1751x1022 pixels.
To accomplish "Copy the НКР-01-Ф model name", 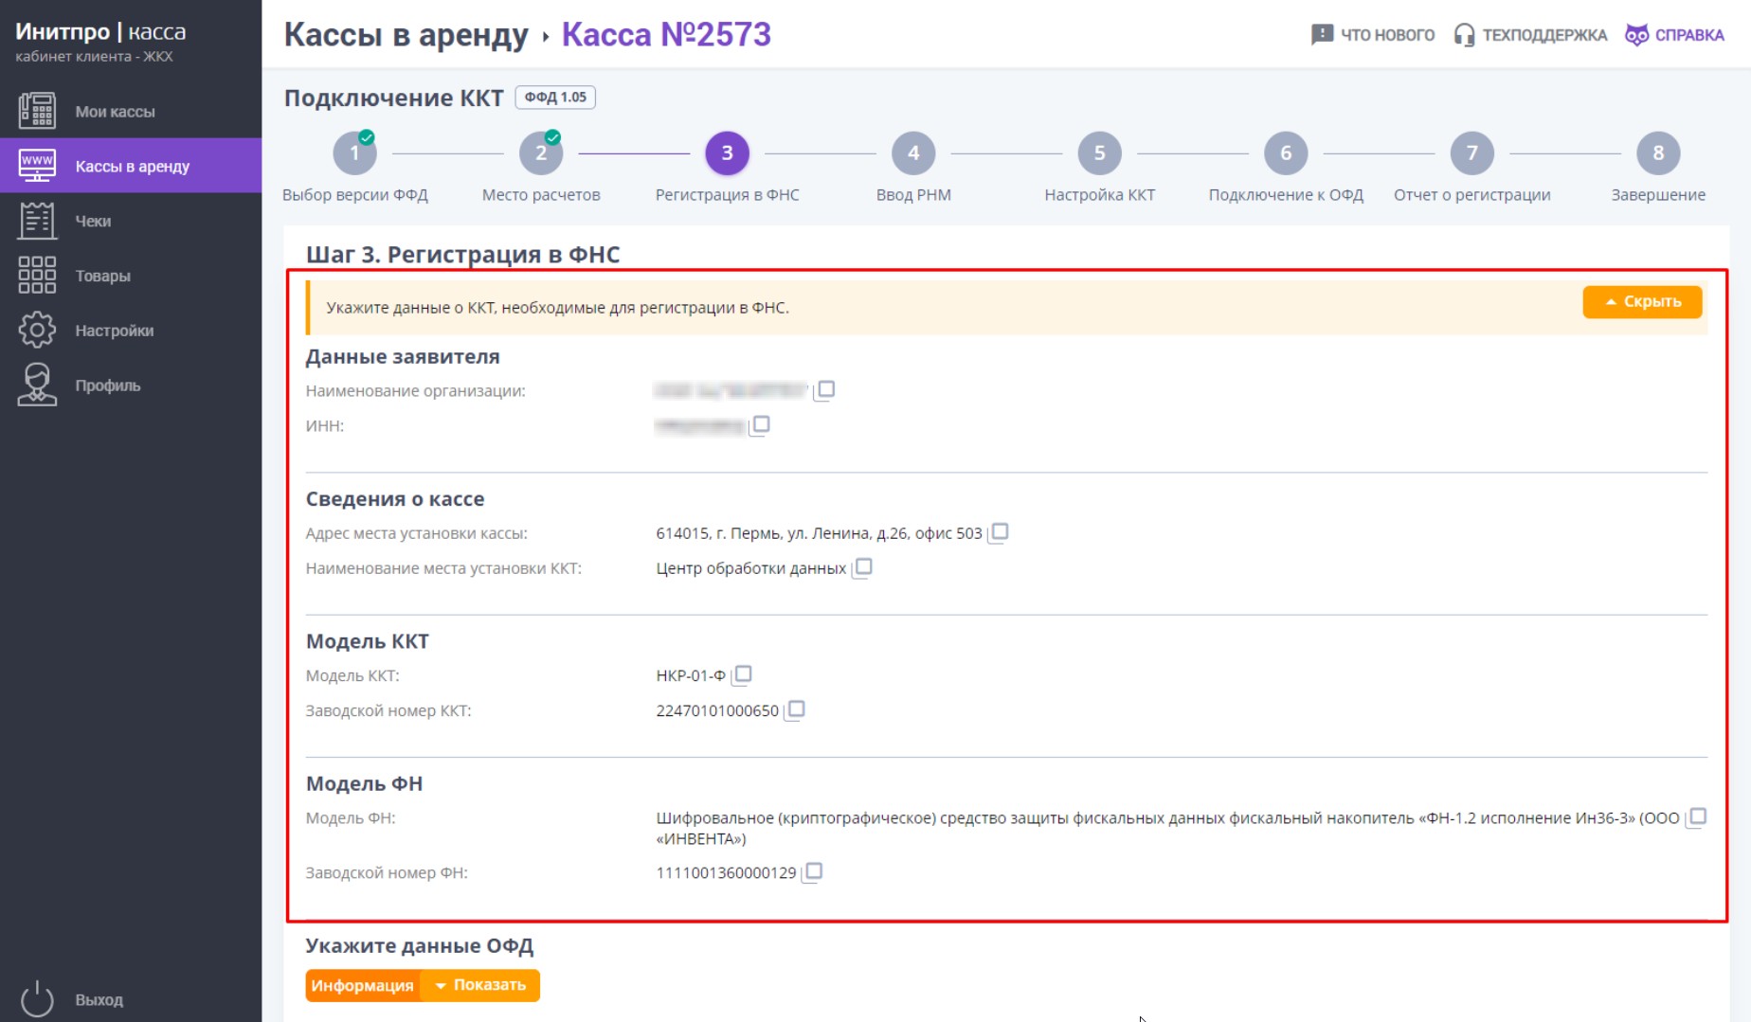I will coord(742,675).
